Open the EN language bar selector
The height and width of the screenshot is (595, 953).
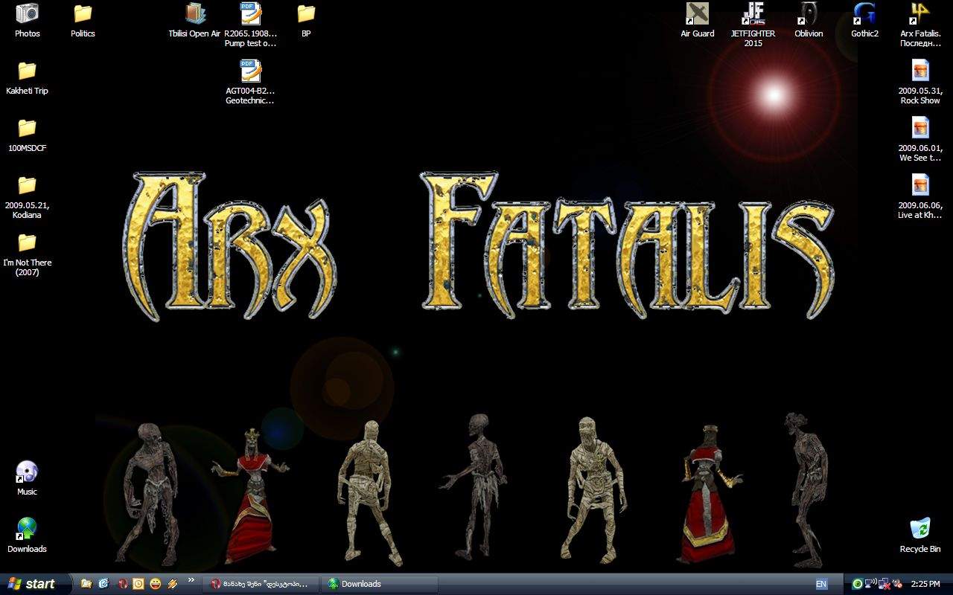[821, 584]
